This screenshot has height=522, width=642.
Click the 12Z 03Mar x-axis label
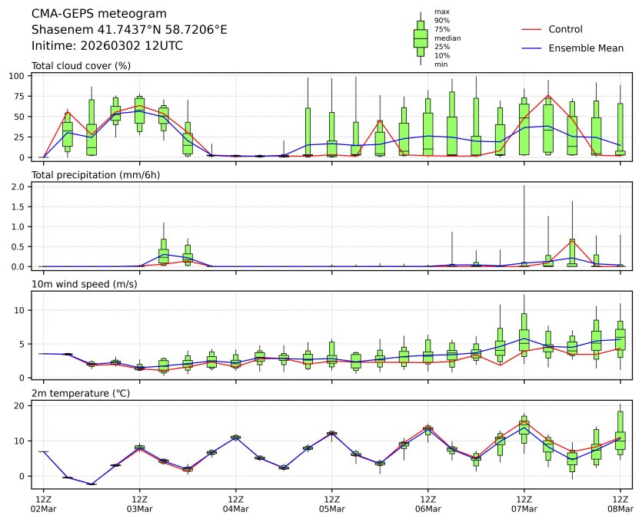(x=139, y=504)
